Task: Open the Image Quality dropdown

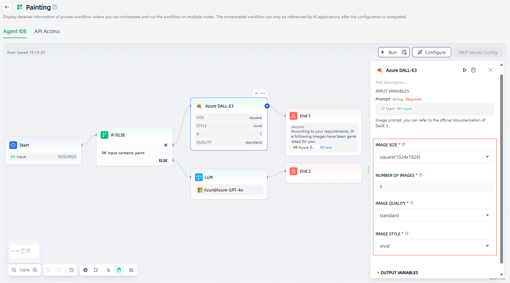Action: (x=434, y=215)
